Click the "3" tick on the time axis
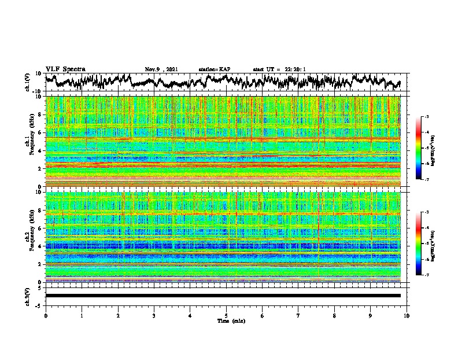Image resolution: width=458 pixels, height=354 pixels. (154, 316)
